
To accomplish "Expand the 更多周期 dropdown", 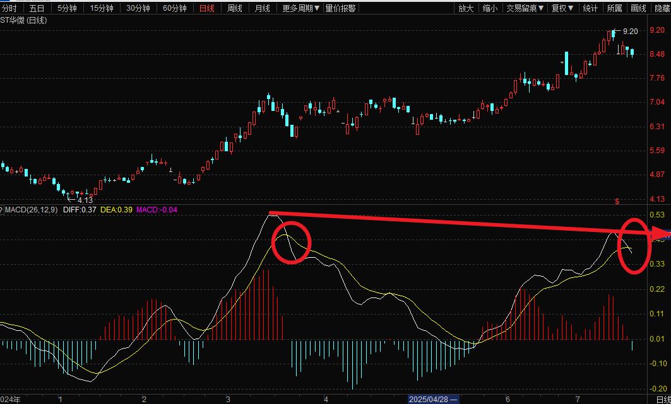I will (301, 8).
